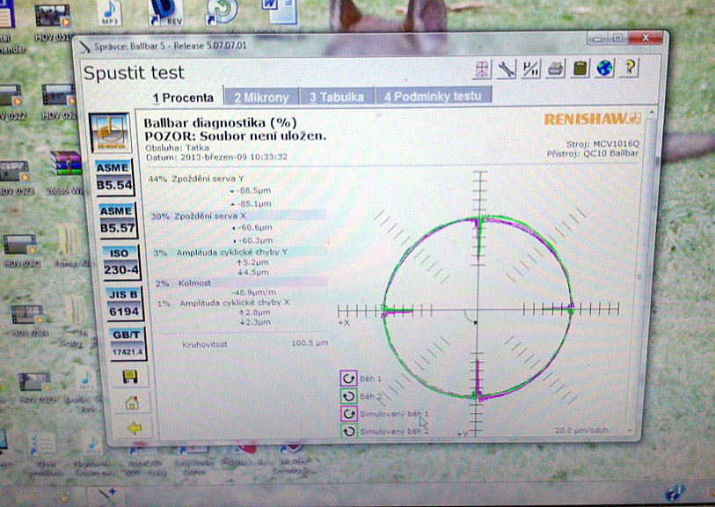The height and width of the screenshot is (507, 715).
Task: Select ASME B5.54 analysis
Action: (113, 177)
